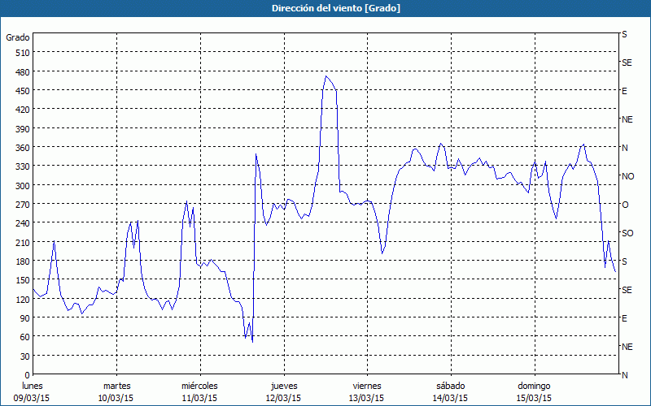Viewport: 651px width, 406px height.
Task: Click the 'NO' compass label on the right axis
Action: point(627,176)
